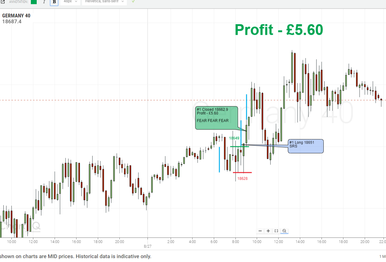
Task: Click the GERMANY 40 instrument title
Action: [16, 16]
